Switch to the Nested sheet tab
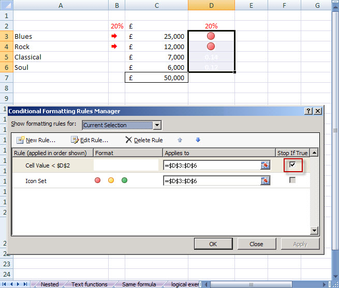 click(50, 284)
